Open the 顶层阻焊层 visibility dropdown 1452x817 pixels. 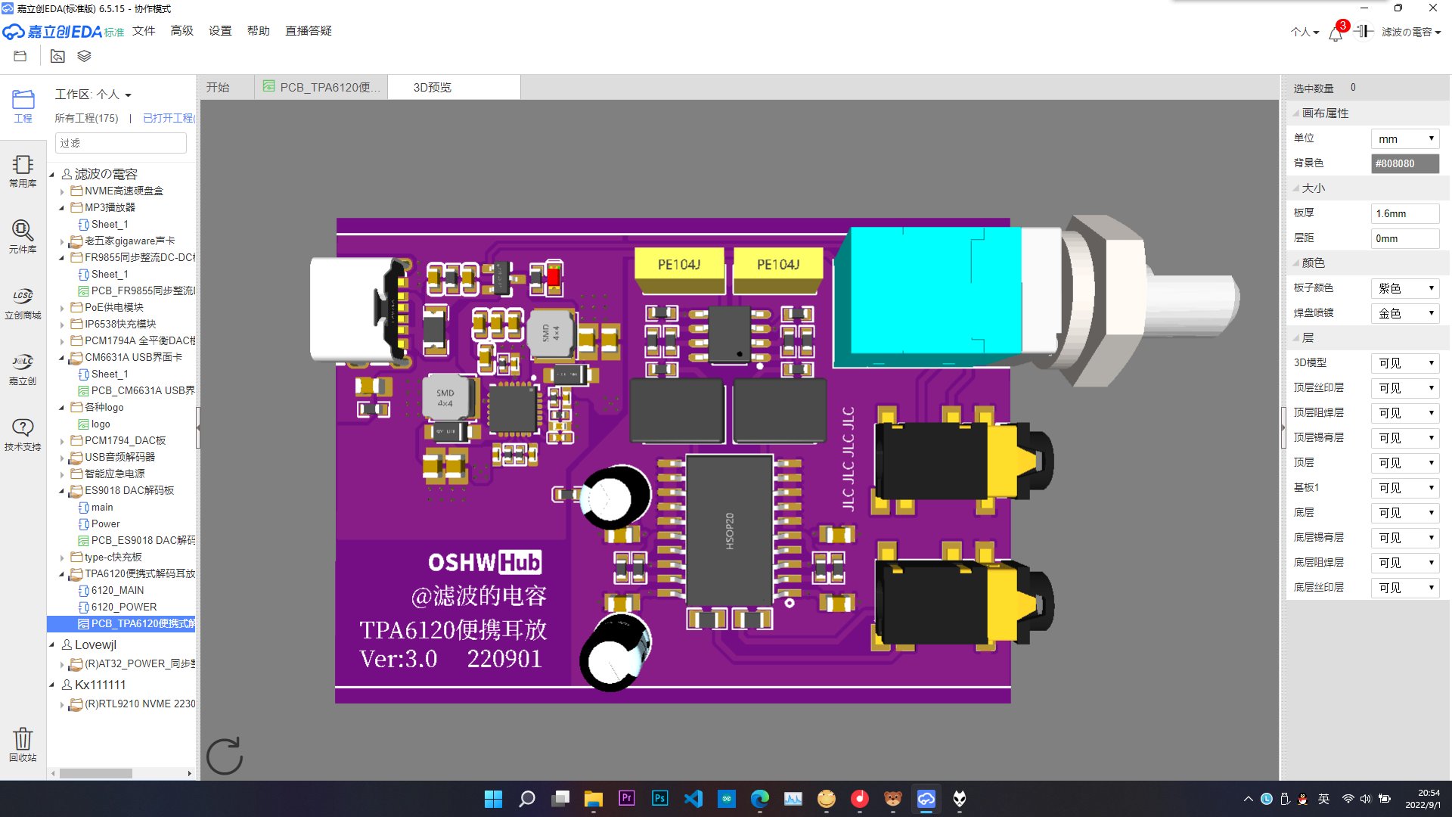[1404, 413]
